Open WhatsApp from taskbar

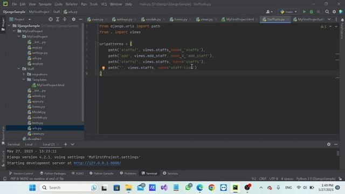click(x=188, y=188)
